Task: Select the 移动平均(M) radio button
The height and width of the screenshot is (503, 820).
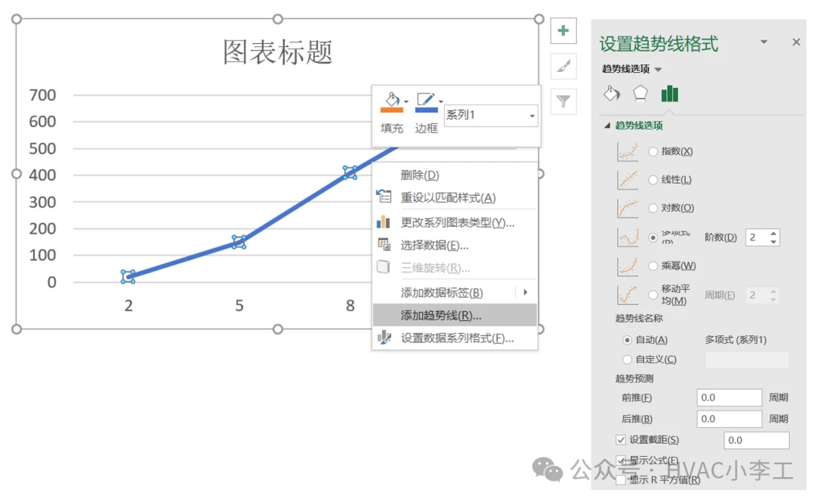Action: pos(653,295)
